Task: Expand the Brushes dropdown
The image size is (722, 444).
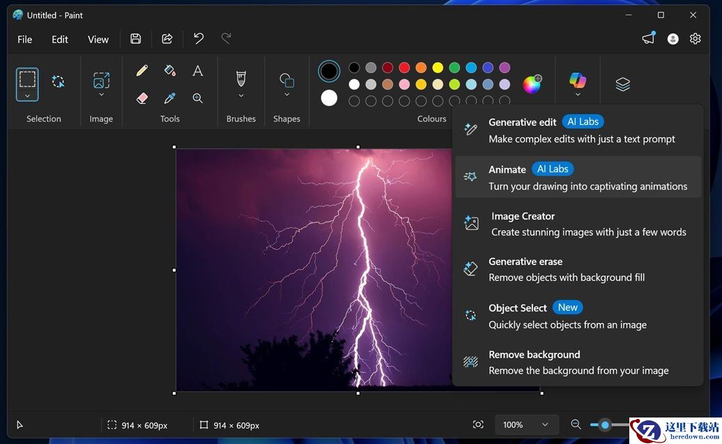Action: pyautogui.click(x=241, y=95)
